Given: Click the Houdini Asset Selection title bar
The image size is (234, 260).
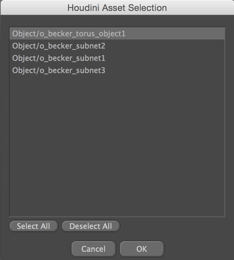Looking at the screenshot, I should click(117, 7).
